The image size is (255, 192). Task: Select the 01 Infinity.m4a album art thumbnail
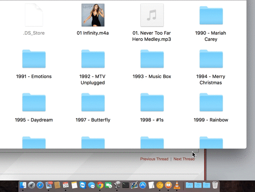coord(93,15)
